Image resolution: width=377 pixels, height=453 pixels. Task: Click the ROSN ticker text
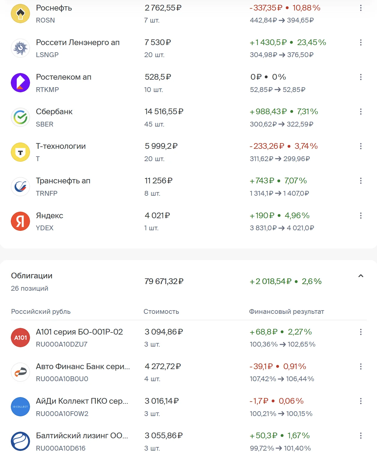coord(45,20)
